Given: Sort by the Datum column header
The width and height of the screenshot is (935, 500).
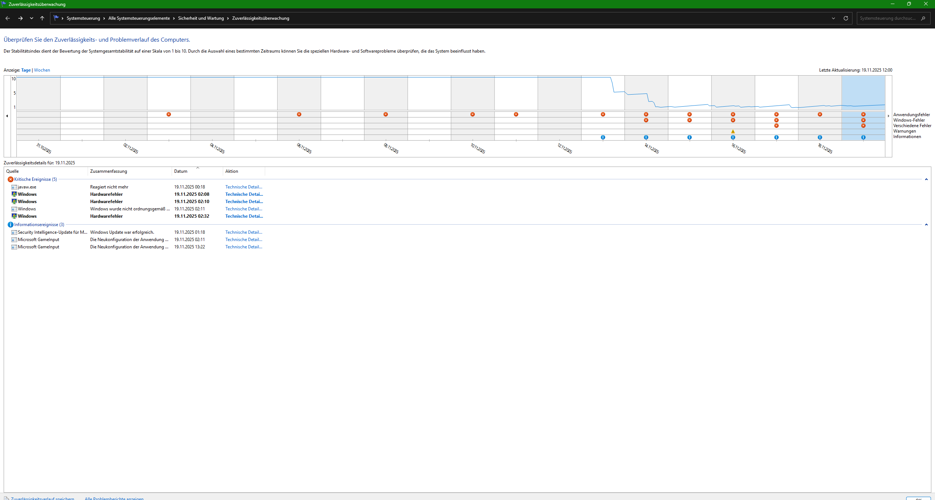Looking at the screenshot, I should point(181,171).
